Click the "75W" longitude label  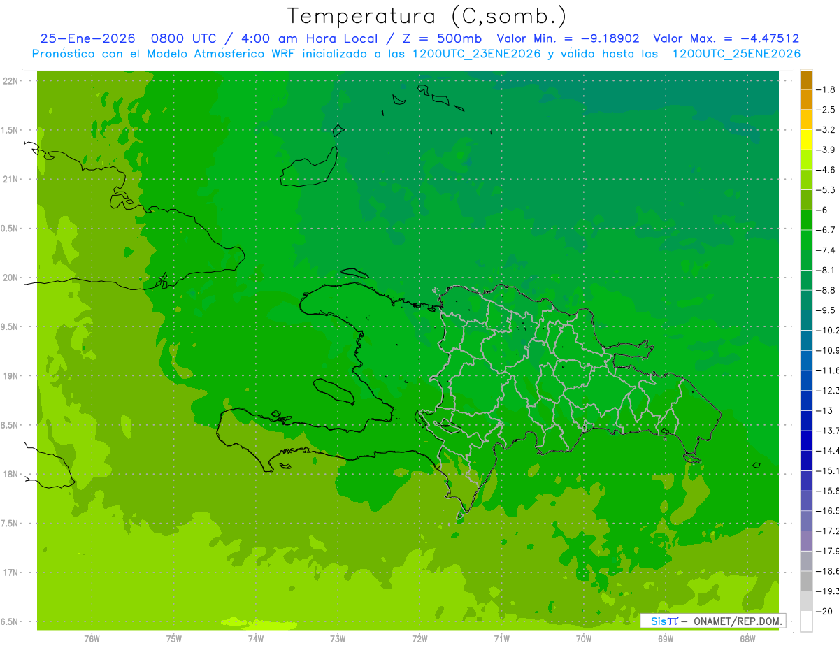174,639
